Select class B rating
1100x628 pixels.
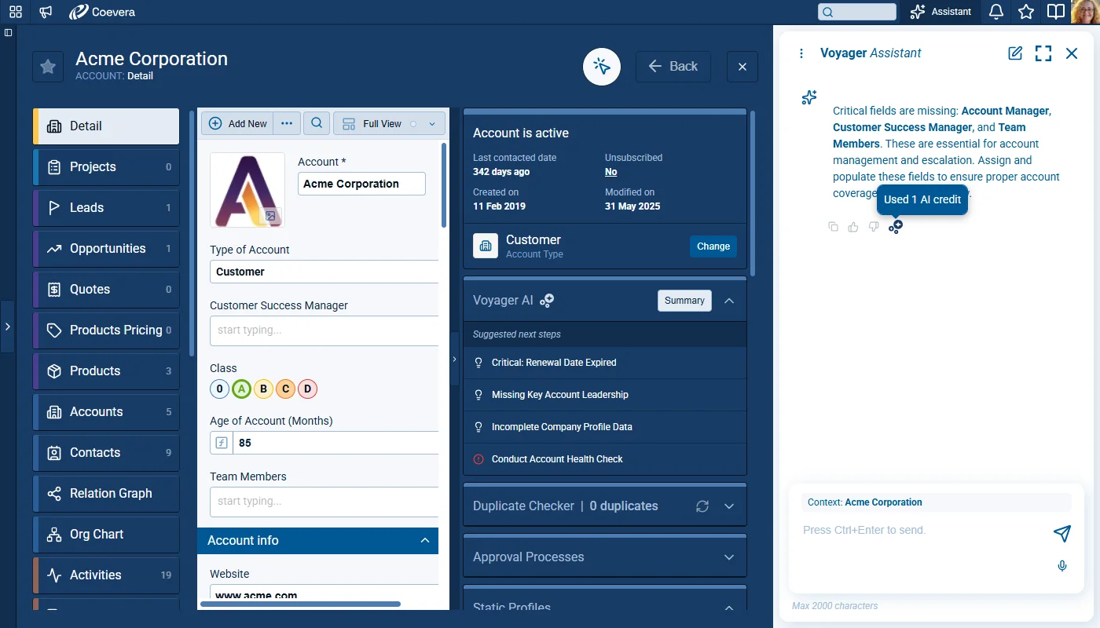tap(264, 389)
